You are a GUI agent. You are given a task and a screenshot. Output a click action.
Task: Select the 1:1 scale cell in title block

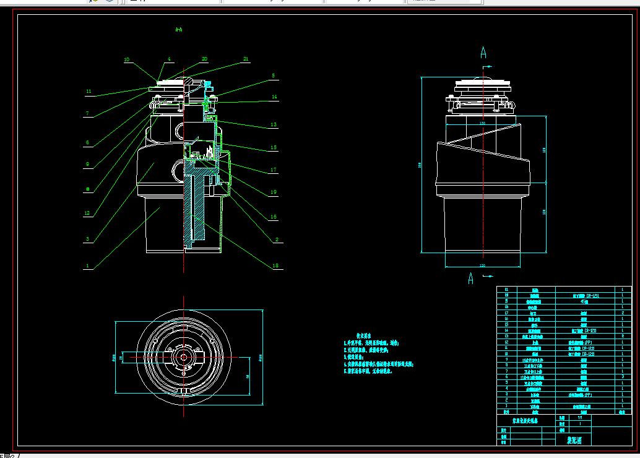[579, 418]
